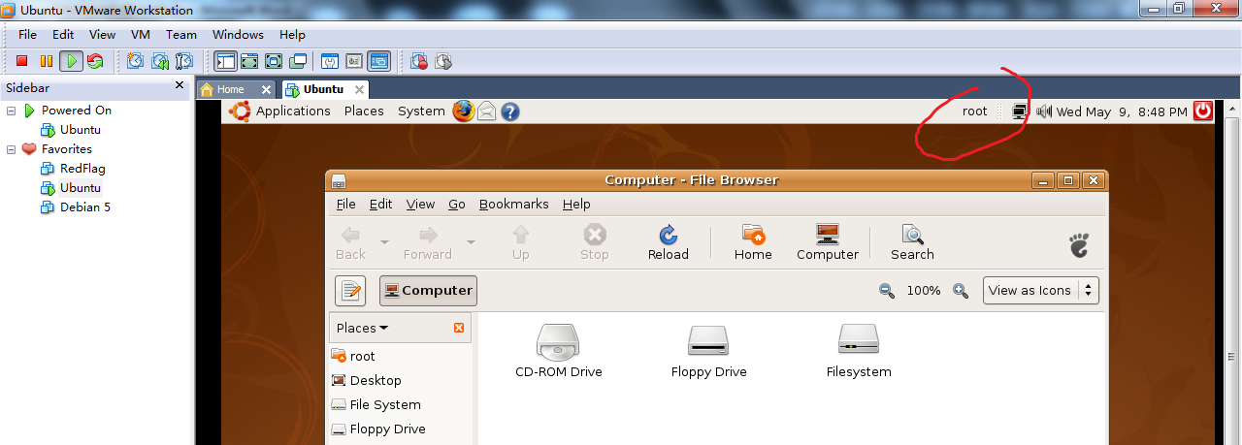The width and height of the screenshot is (1242, 445).
Task: Open the snapshot manager
Action: point(184,61)
